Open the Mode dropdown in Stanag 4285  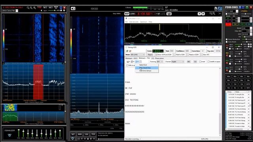(x=138, y=55)
